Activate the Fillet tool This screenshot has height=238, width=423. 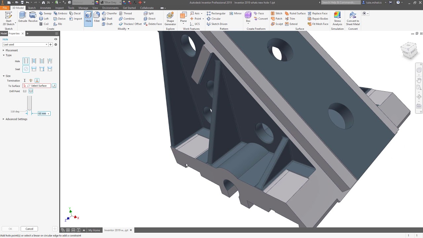pos(97,17)
